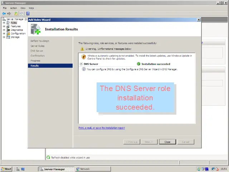This screenshot has height=172, width=229.
Task: Click the Show/Hide console tree icon
Action: point(21,14)
